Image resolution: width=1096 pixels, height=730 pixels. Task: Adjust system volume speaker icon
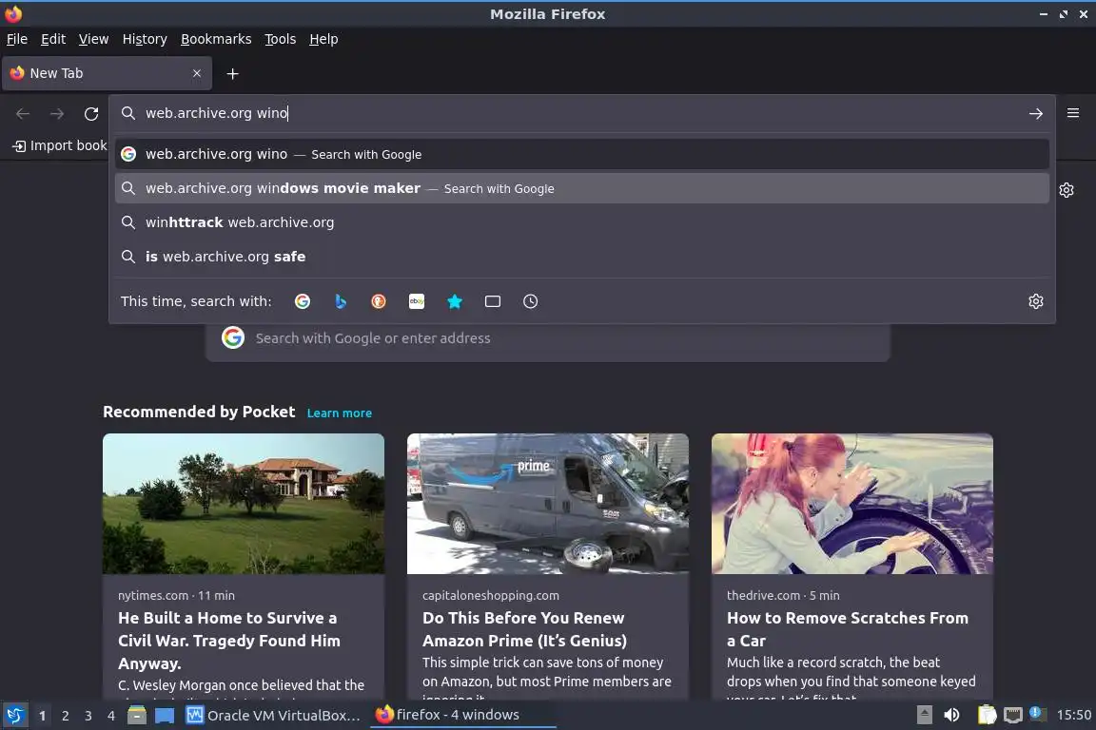tap(951, 715)
